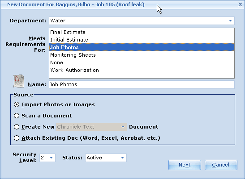This screenshot has height=179, width=245.
Task: Select None in requirements list
Action: click(x=142, y=62)
